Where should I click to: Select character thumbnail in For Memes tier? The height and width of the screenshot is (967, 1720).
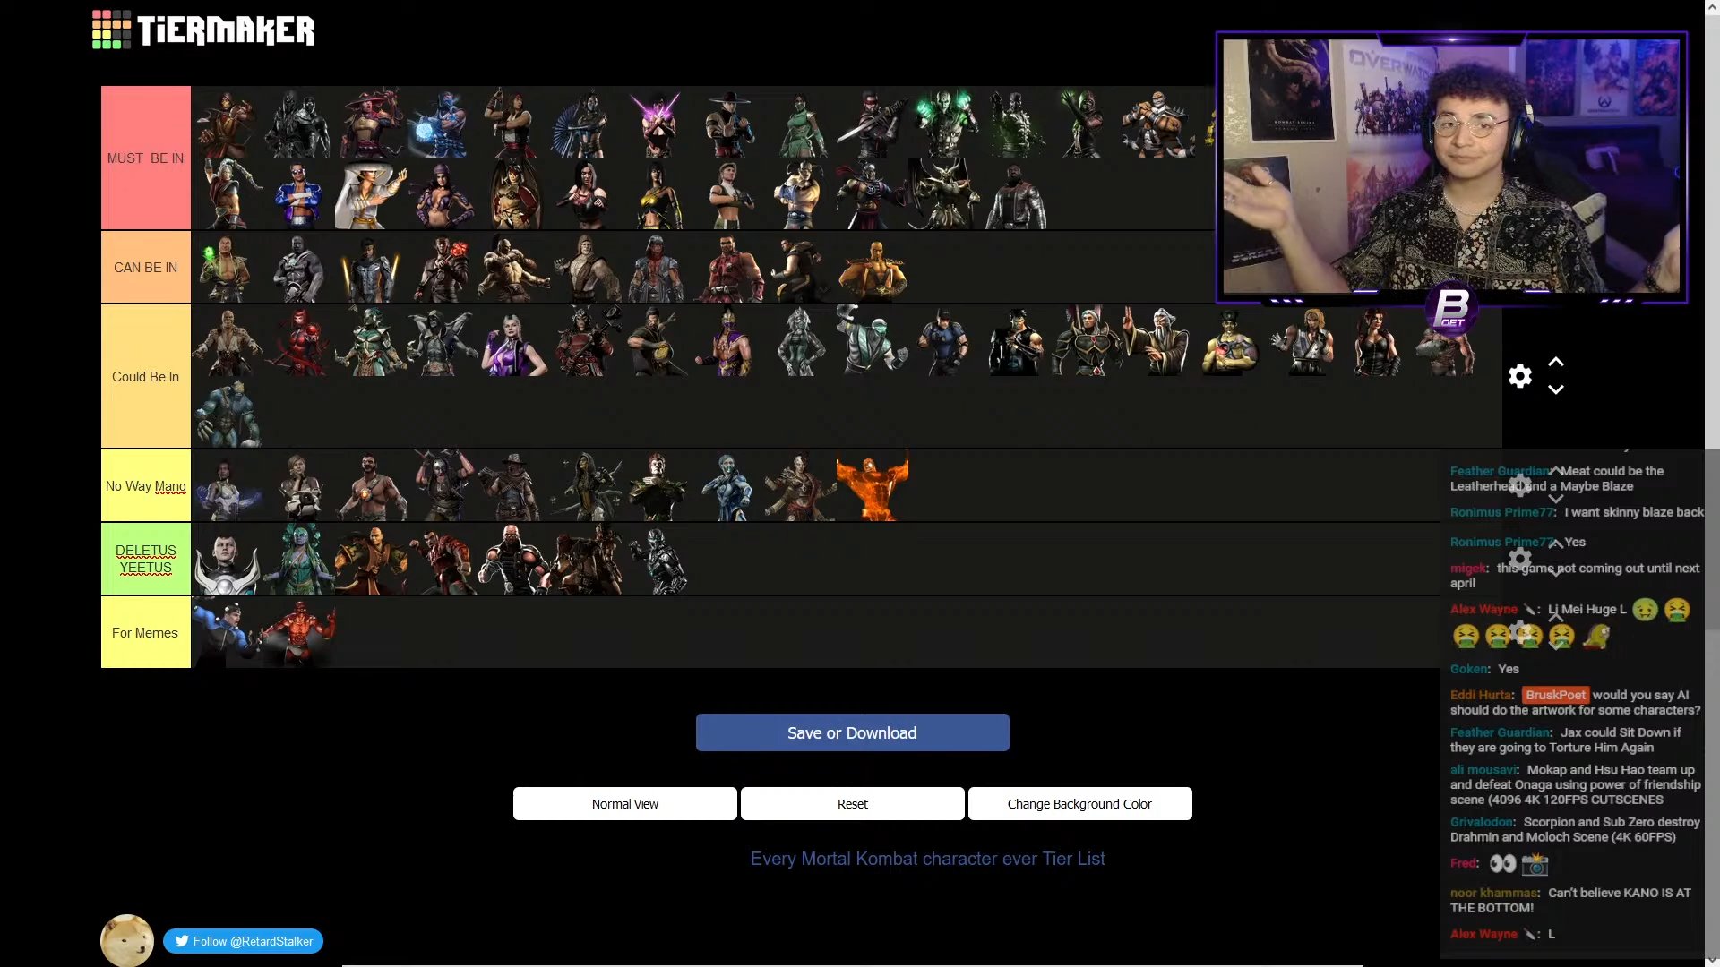click(x=227, y=631)
